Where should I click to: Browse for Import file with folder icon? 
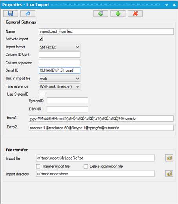tap(169, 158)
